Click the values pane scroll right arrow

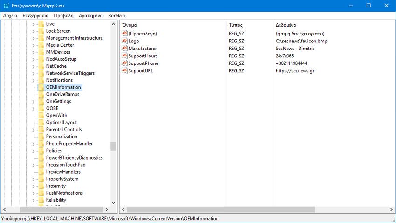(391, 209)
